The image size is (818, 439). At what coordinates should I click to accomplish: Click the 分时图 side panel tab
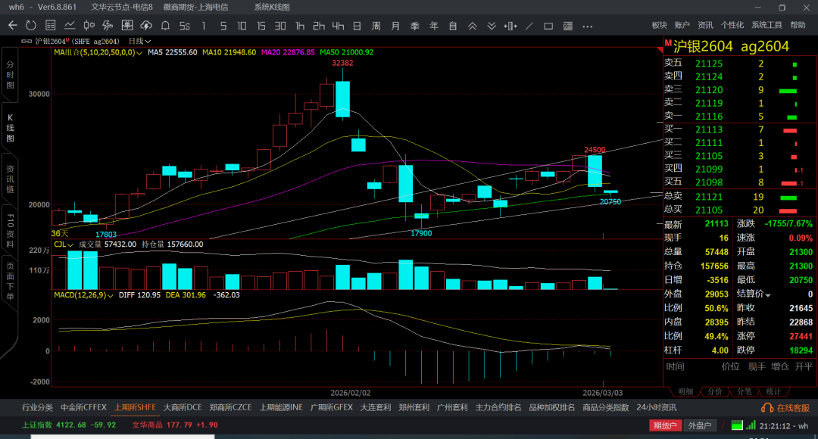coord(11,75)
